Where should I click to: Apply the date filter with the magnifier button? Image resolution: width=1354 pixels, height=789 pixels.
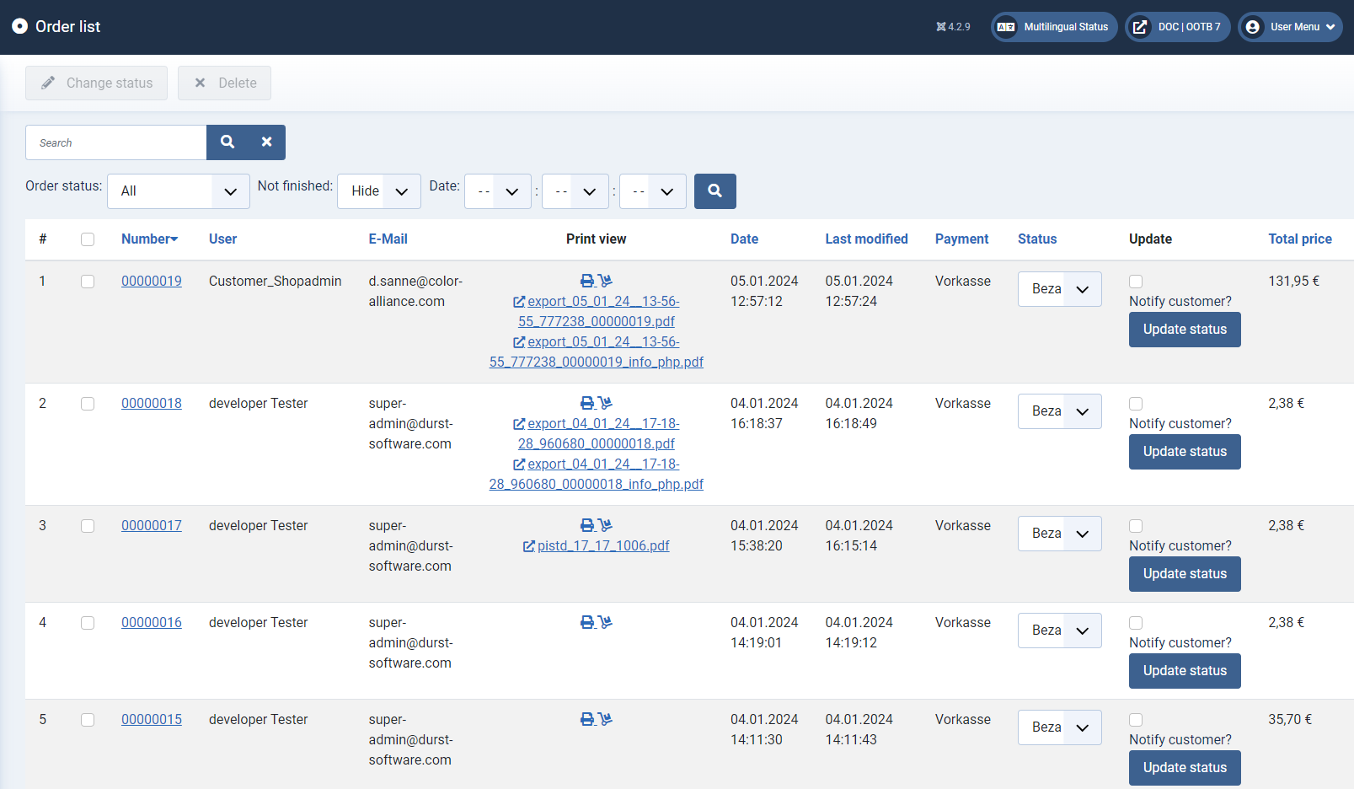(715, 191)
